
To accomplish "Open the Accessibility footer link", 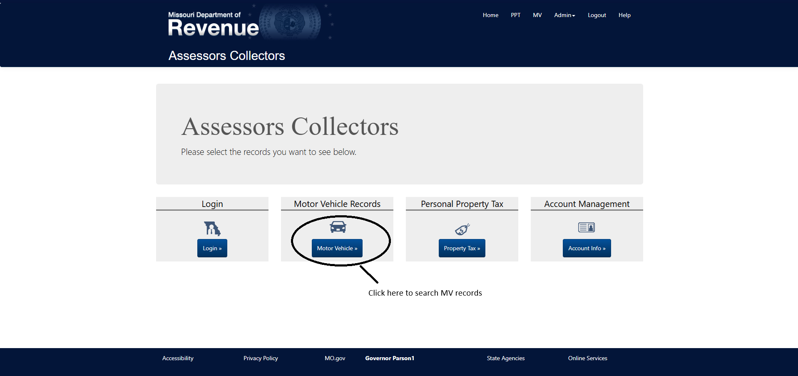I will point(178,358).
